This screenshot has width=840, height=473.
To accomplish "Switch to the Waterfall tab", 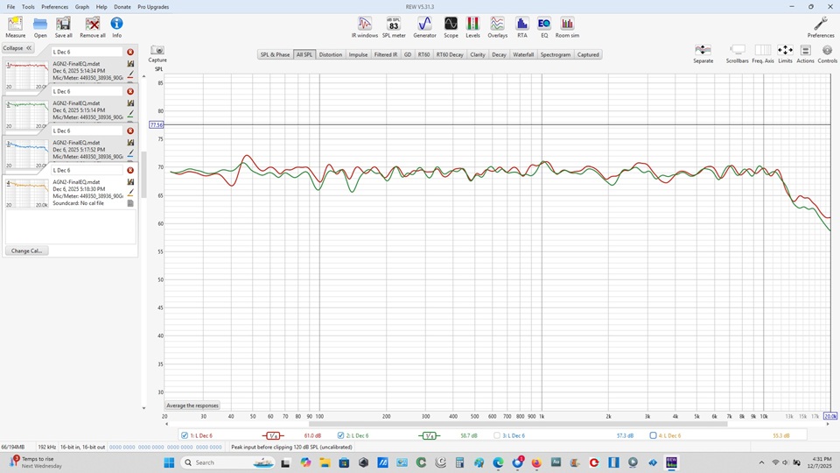I will [523, 54].
